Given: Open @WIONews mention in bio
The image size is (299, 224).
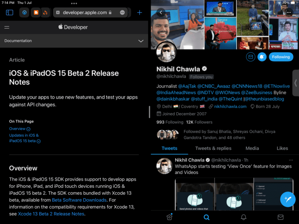Looking at the screenshot, I should [x=228, y=93].
